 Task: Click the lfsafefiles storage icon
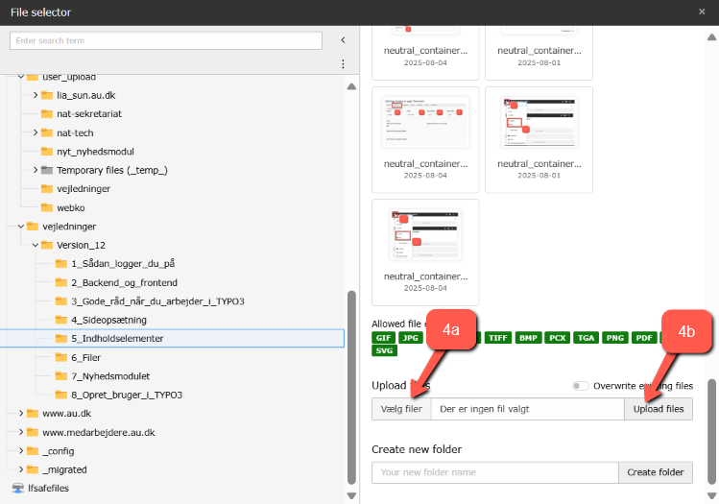click(18, 488)
